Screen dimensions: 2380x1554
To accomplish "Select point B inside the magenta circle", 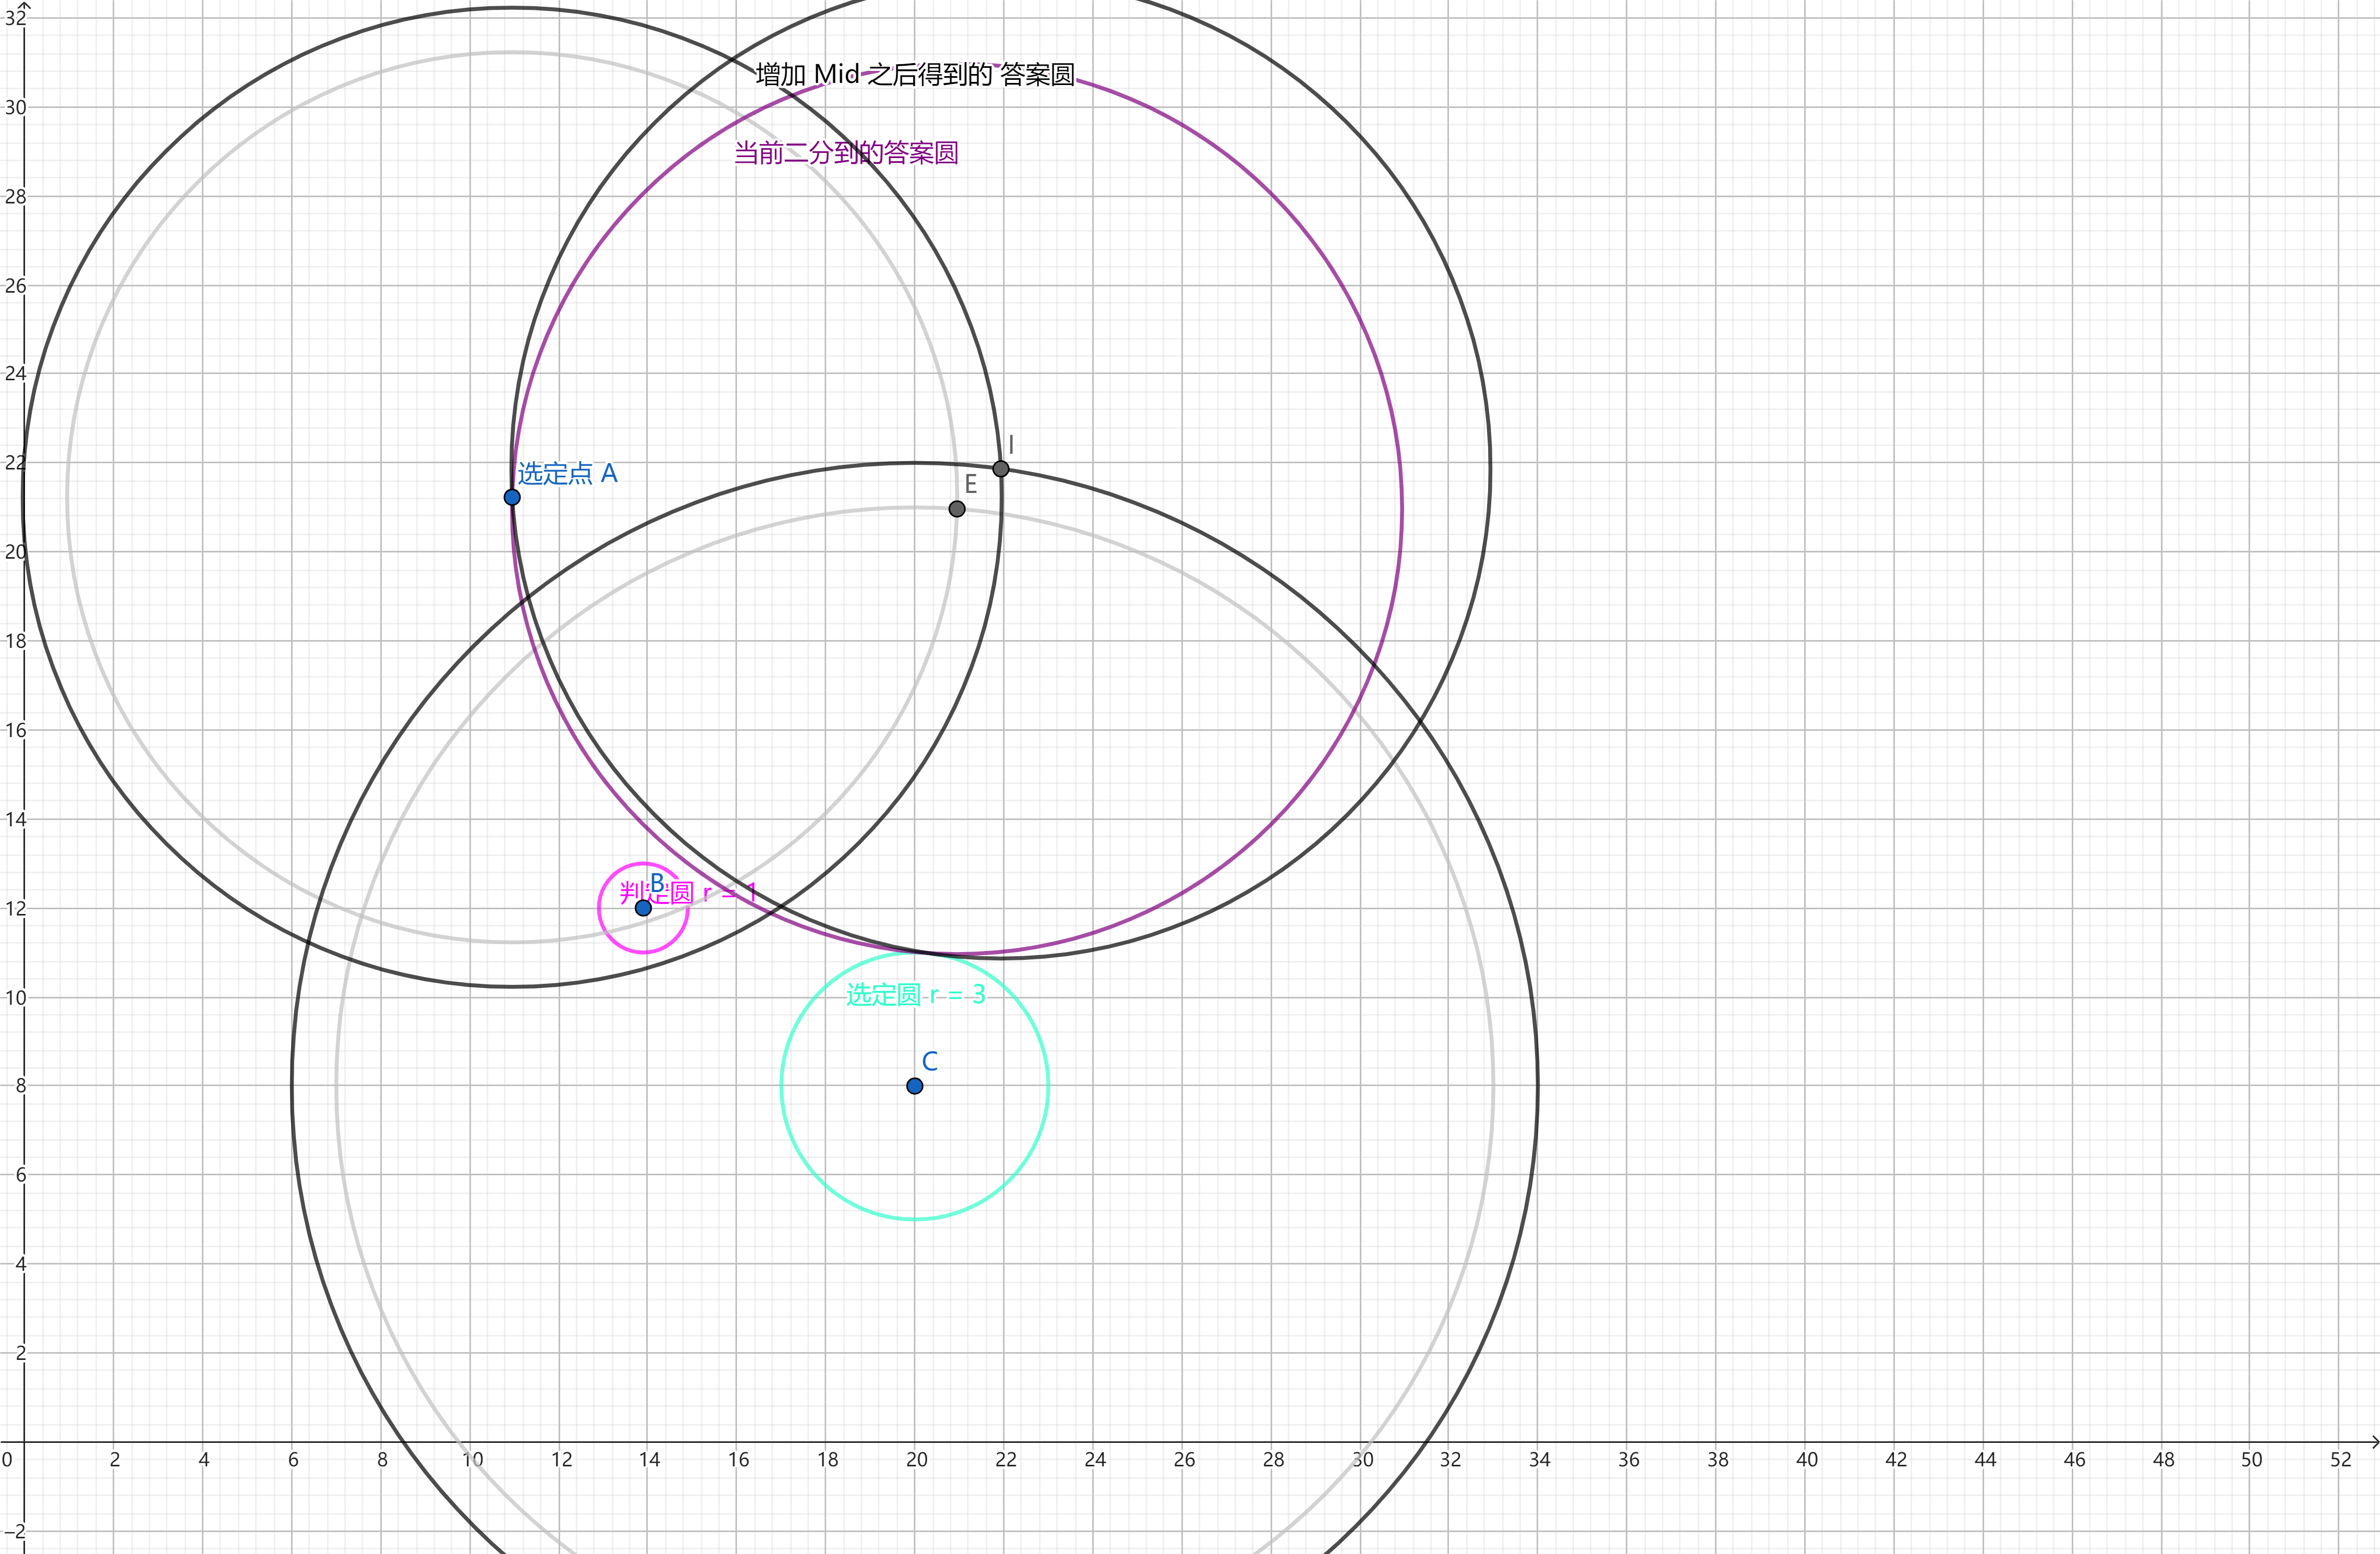I will coord(643,908).
